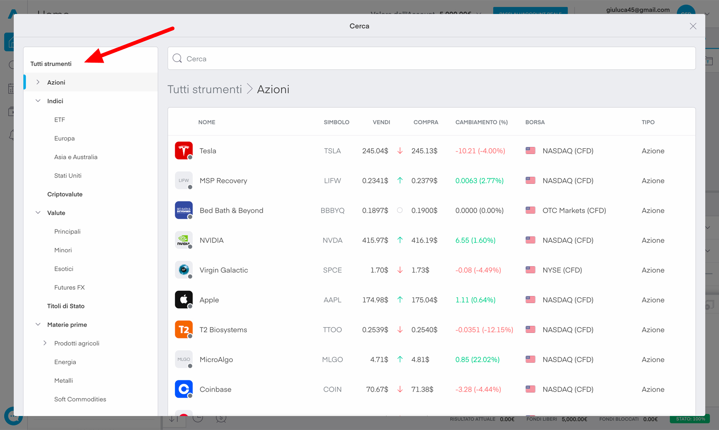Click the Virgin Galactic logo icon

[x=184, y=270]
